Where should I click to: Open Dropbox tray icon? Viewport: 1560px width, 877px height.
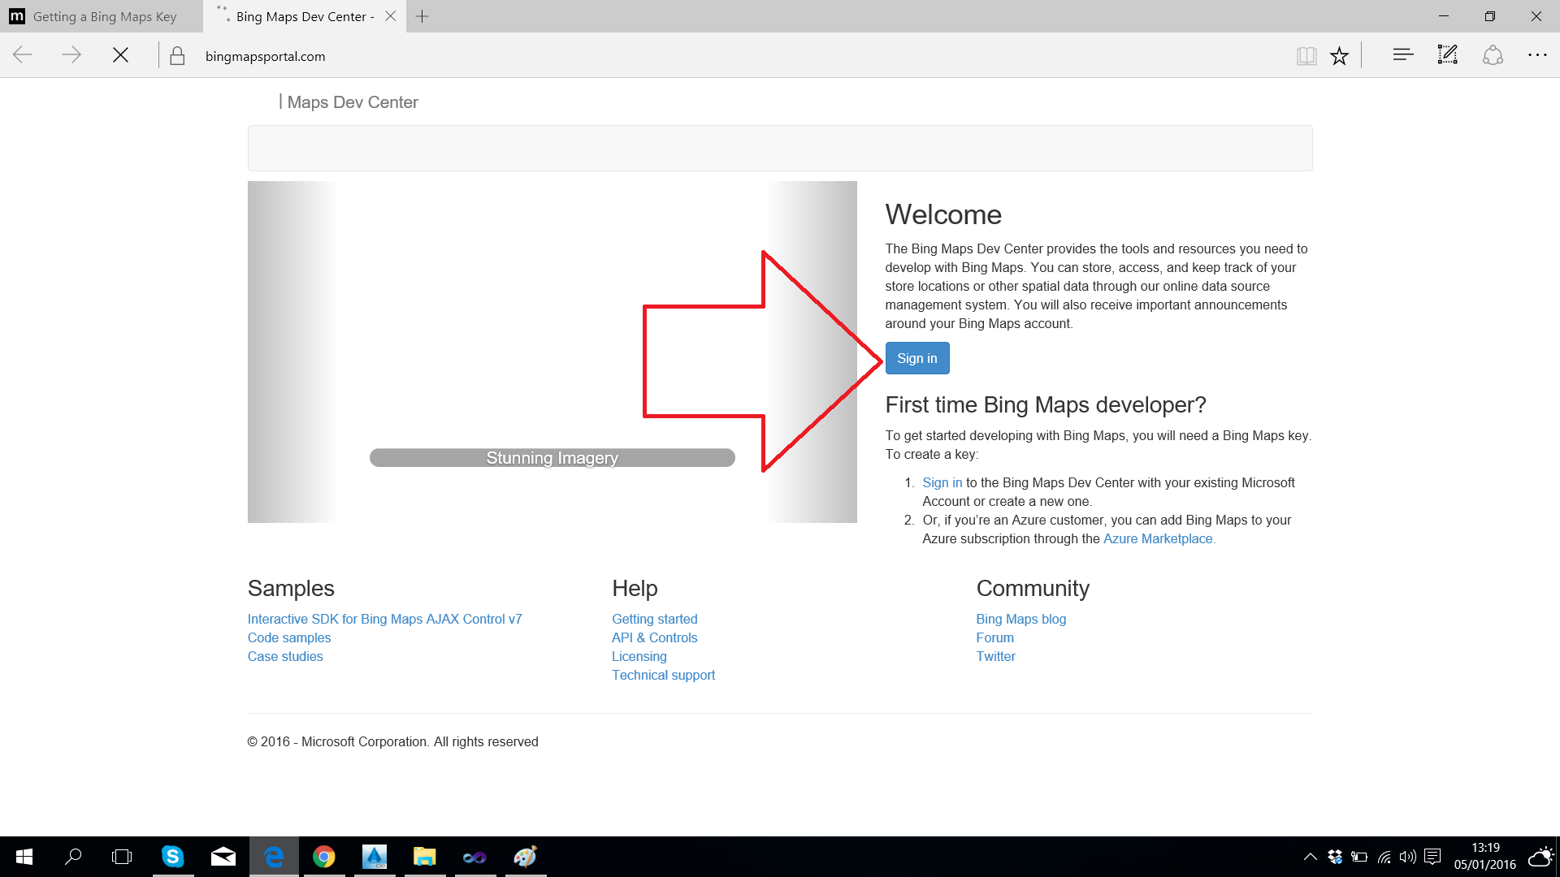click(1334, 857)
